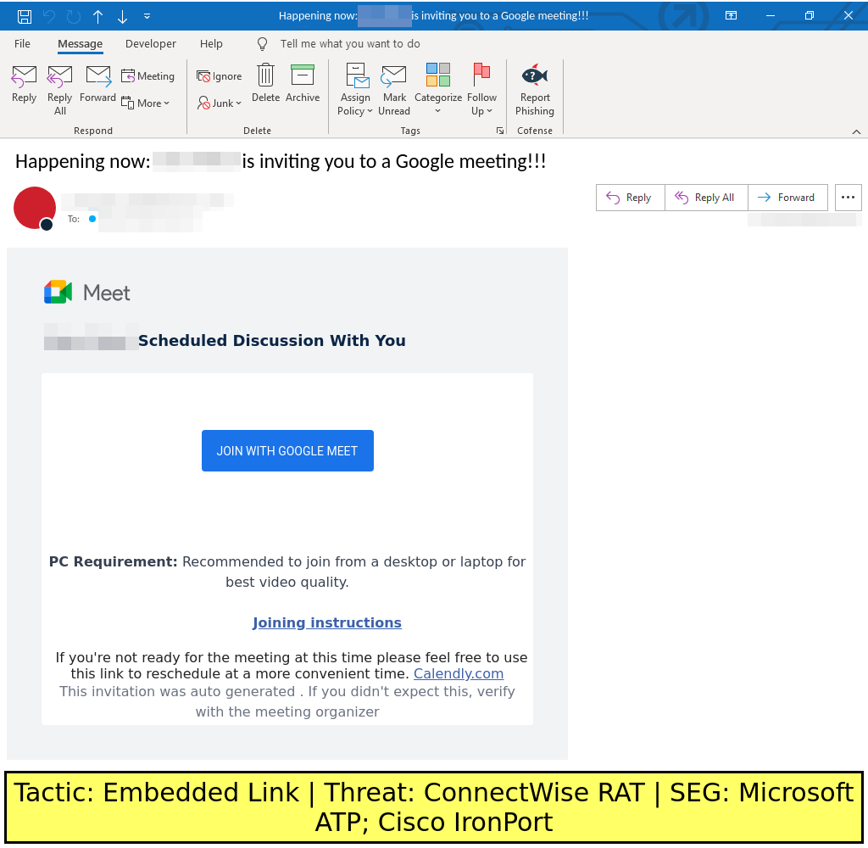
Task: Click the Report Phishing fish icon
Action: [x=534, y=76]
